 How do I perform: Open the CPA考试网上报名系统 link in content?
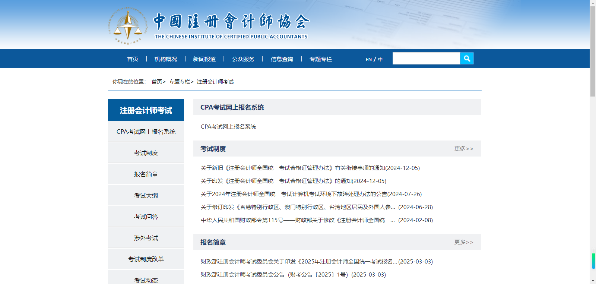coord(228,127)
